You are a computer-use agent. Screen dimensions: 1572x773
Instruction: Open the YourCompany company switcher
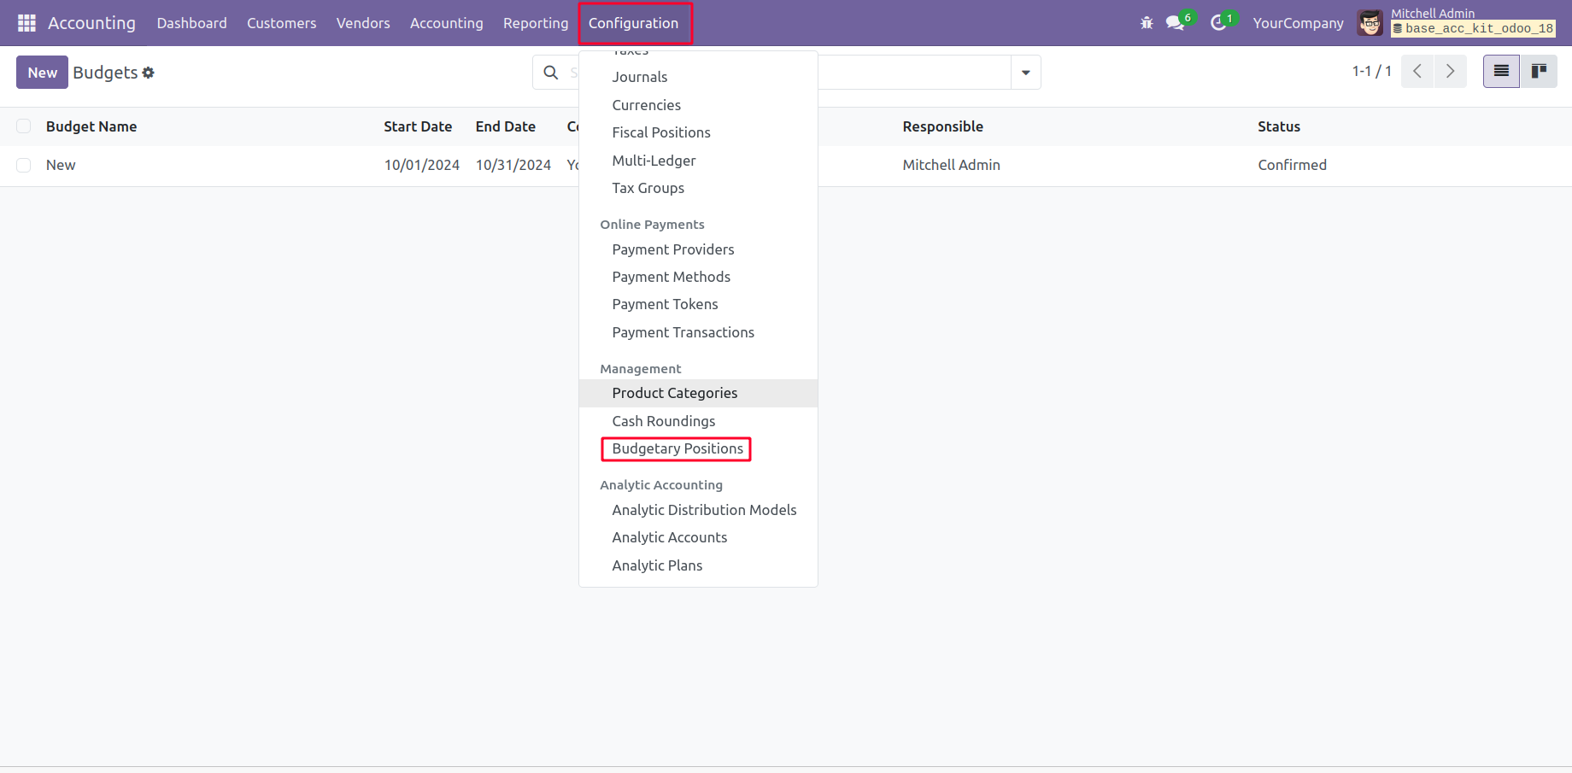[x=1298, y=23]
